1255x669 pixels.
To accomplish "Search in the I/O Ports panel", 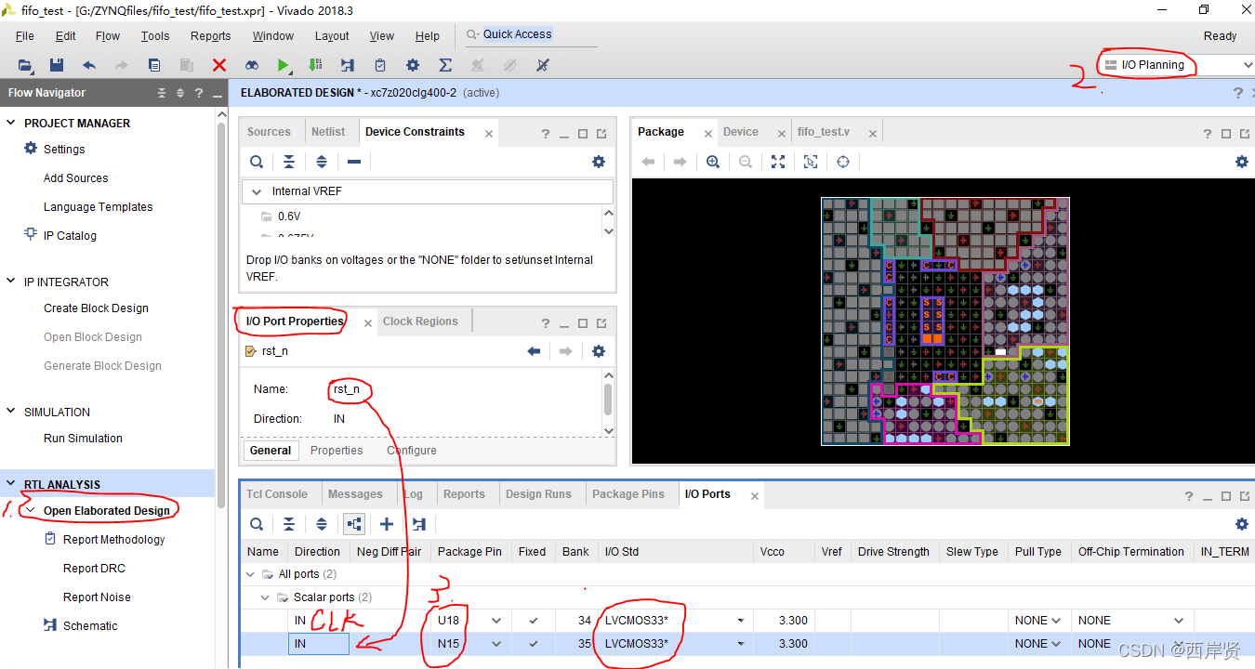I will tap(257, 524).
